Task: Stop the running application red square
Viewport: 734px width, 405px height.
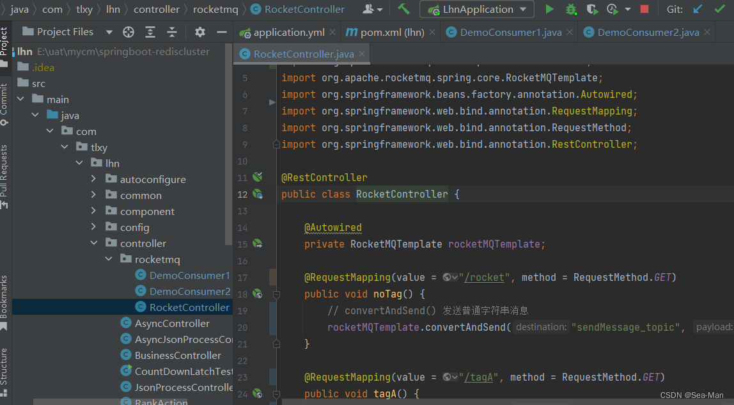Action: click(x=644, y=9)
